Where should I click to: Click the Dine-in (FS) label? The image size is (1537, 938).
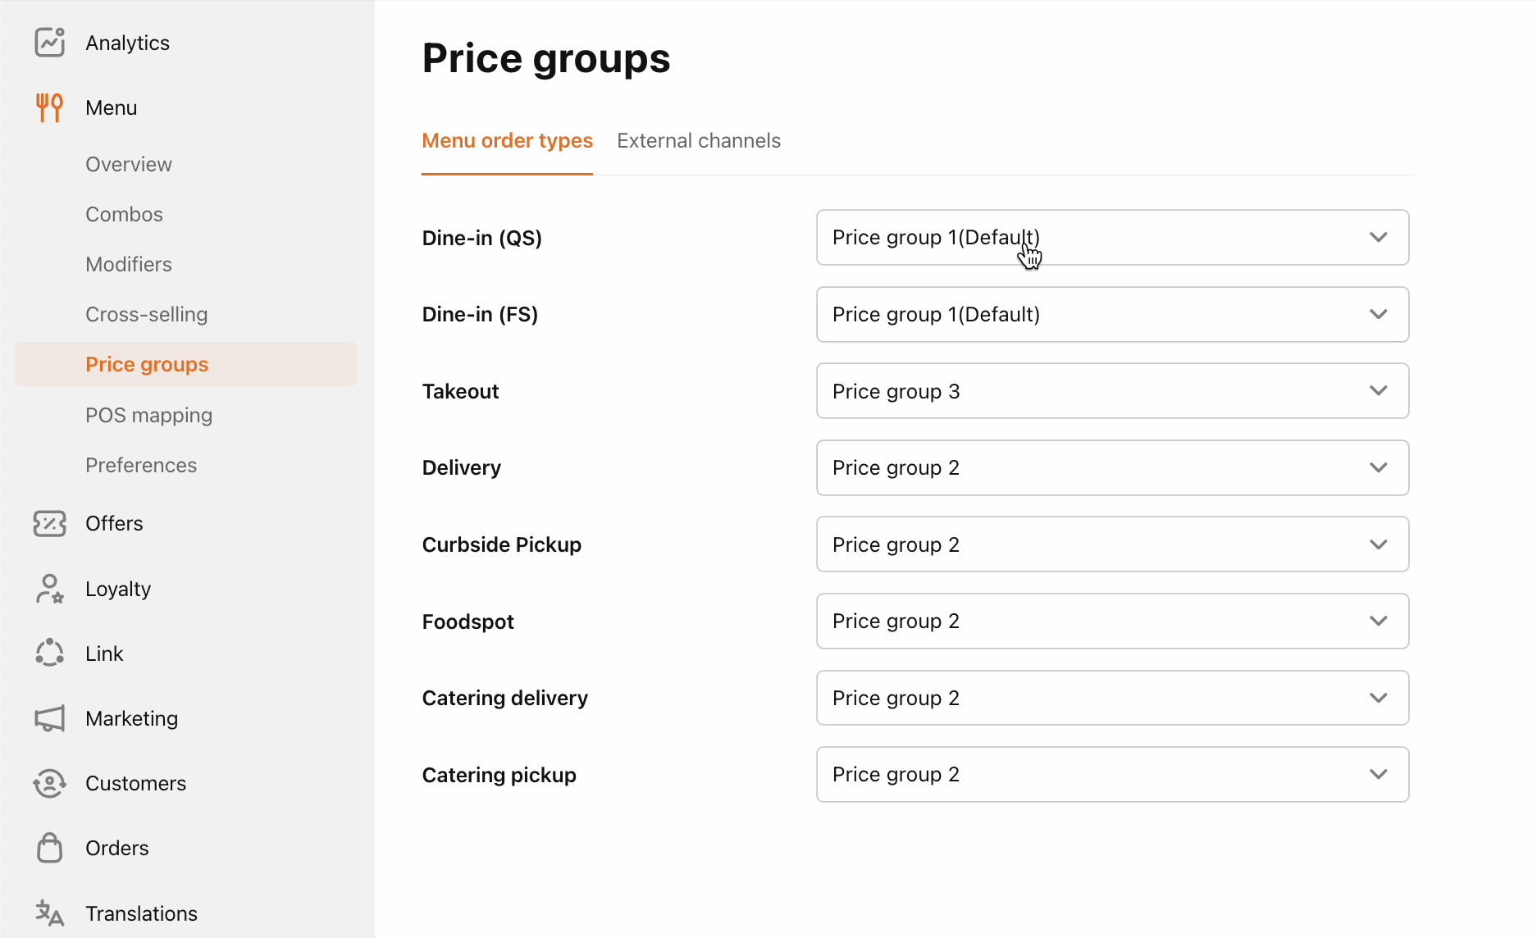[480, 315]
